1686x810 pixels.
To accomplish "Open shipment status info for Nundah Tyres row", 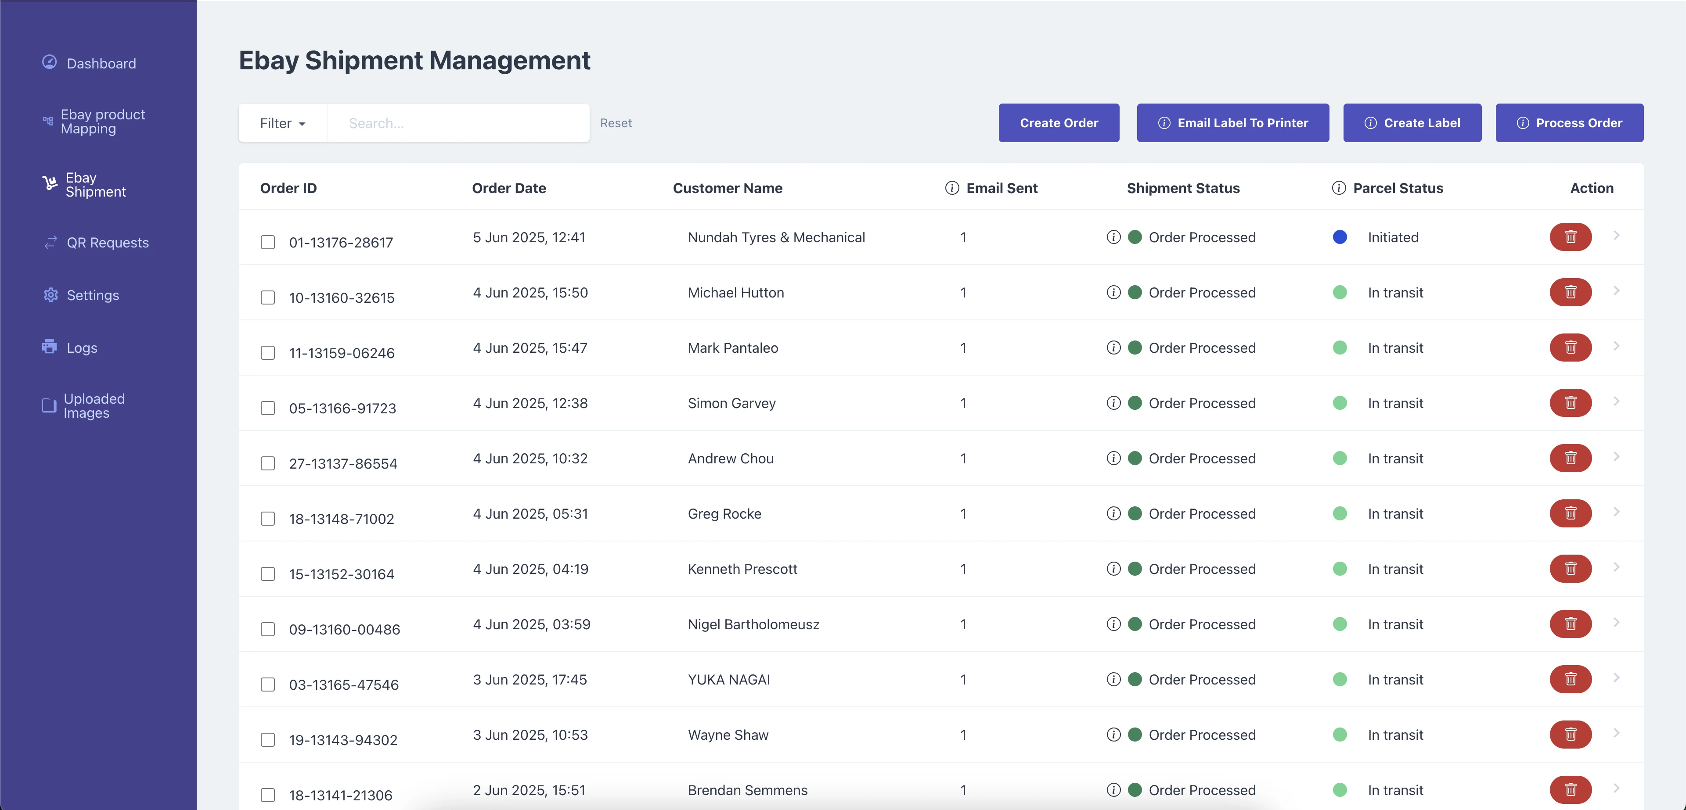I will tap(1113, 237).
